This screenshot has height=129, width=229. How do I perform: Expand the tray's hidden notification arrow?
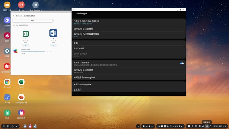pyautogui.click(x=138, y=126)
